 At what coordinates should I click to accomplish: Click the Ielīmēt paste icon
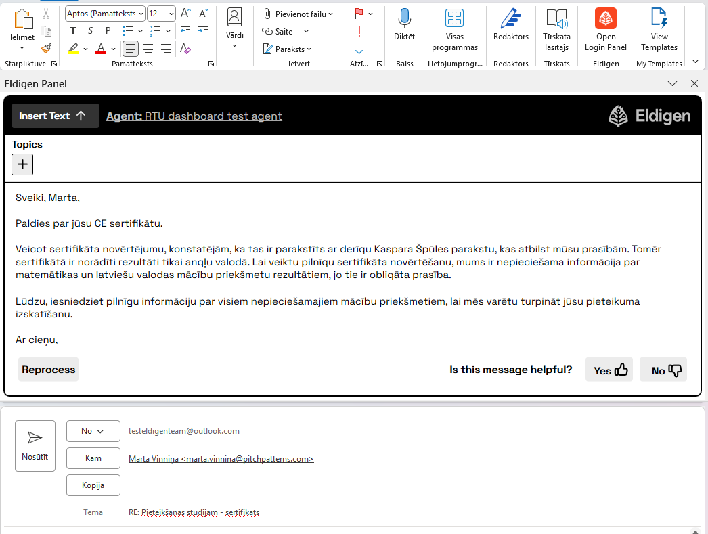click(x=22, y=20)
